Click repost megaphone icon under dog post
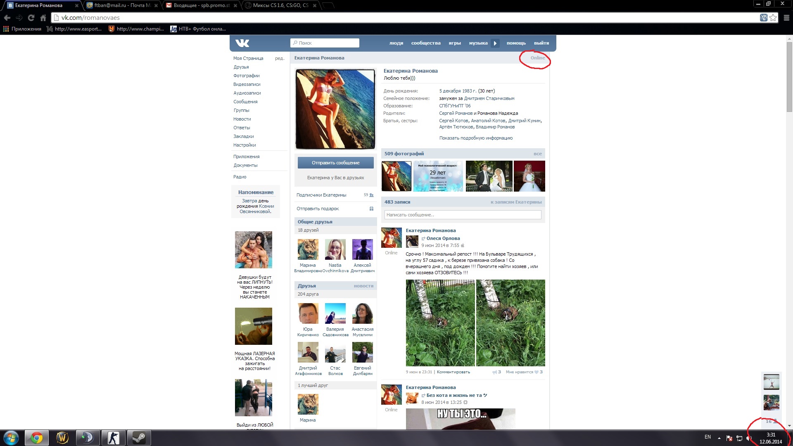Screen dimensions: 793x446 coord(494,372)
